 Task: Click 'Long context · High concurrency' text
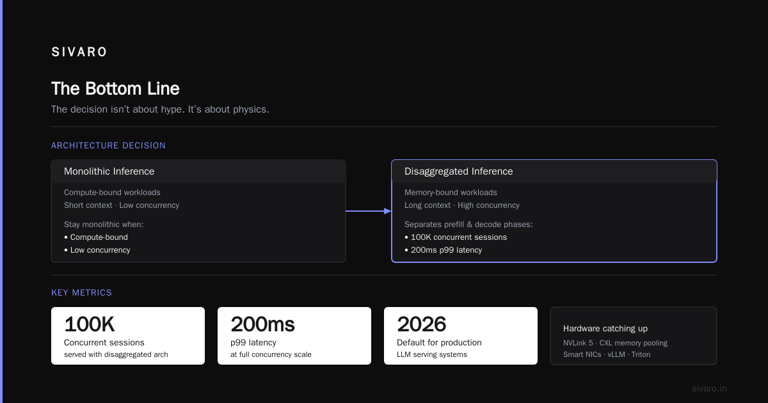click(x=462, y=205)
